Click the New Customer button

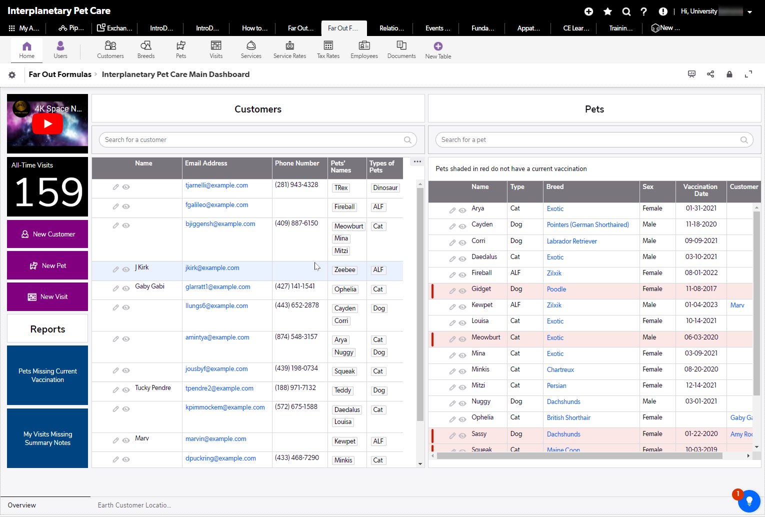point(47,234)
